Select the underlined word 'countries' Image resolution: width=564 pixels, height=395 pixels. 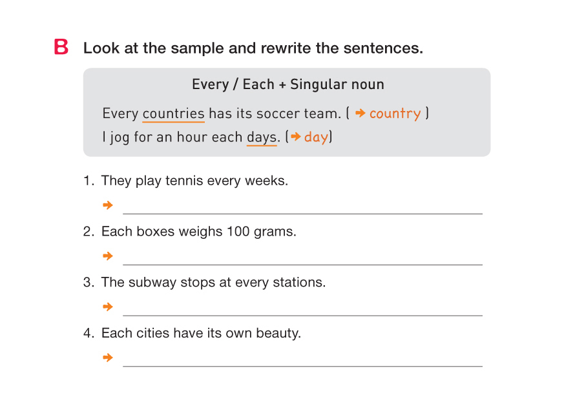pyautogui.click(x=173, y=114)
